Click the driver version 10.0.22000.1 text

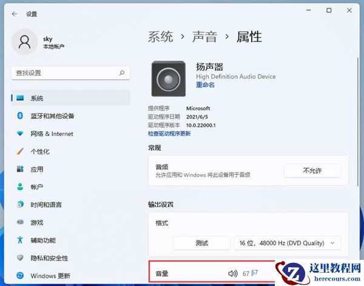201,125
